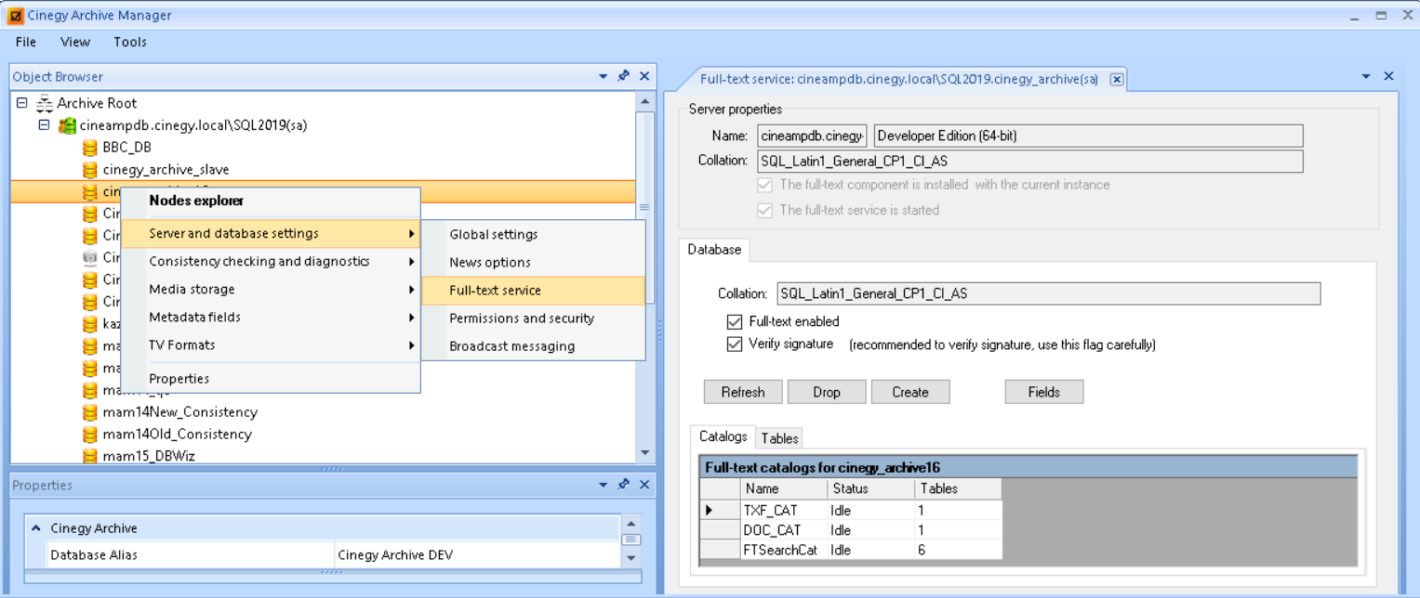Close the document area with the X
The width and height of the screenshot is (1420, 598).
[1388, 76]
